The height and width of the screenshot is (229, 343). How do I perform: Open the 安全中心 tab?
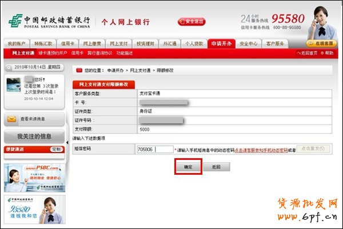pyautogui.click(x=247, y=43)
